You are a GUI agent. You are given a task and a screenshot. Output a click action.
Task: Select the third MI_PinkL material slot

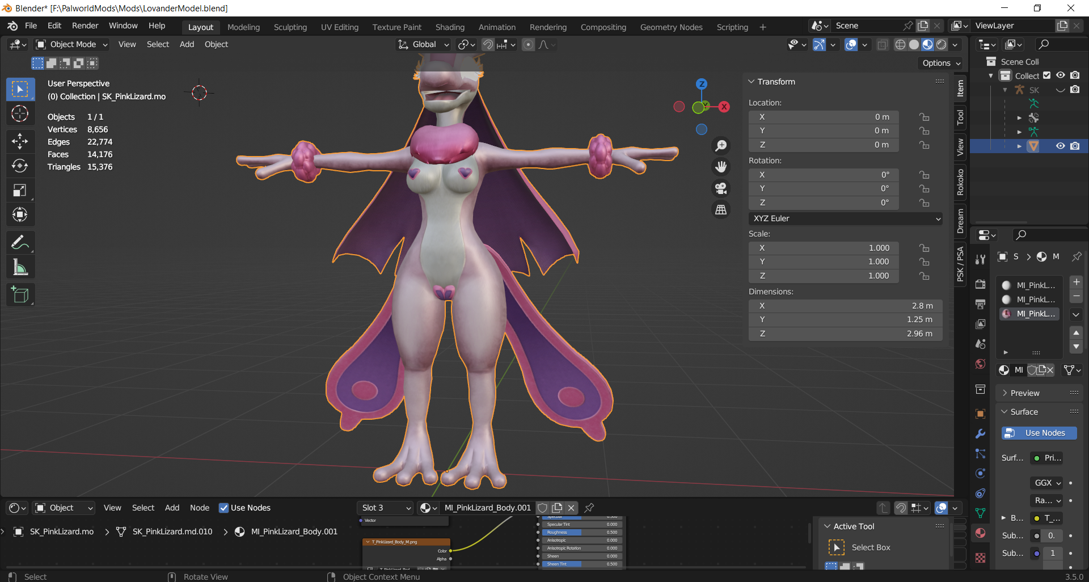[x=1030, y=314]
